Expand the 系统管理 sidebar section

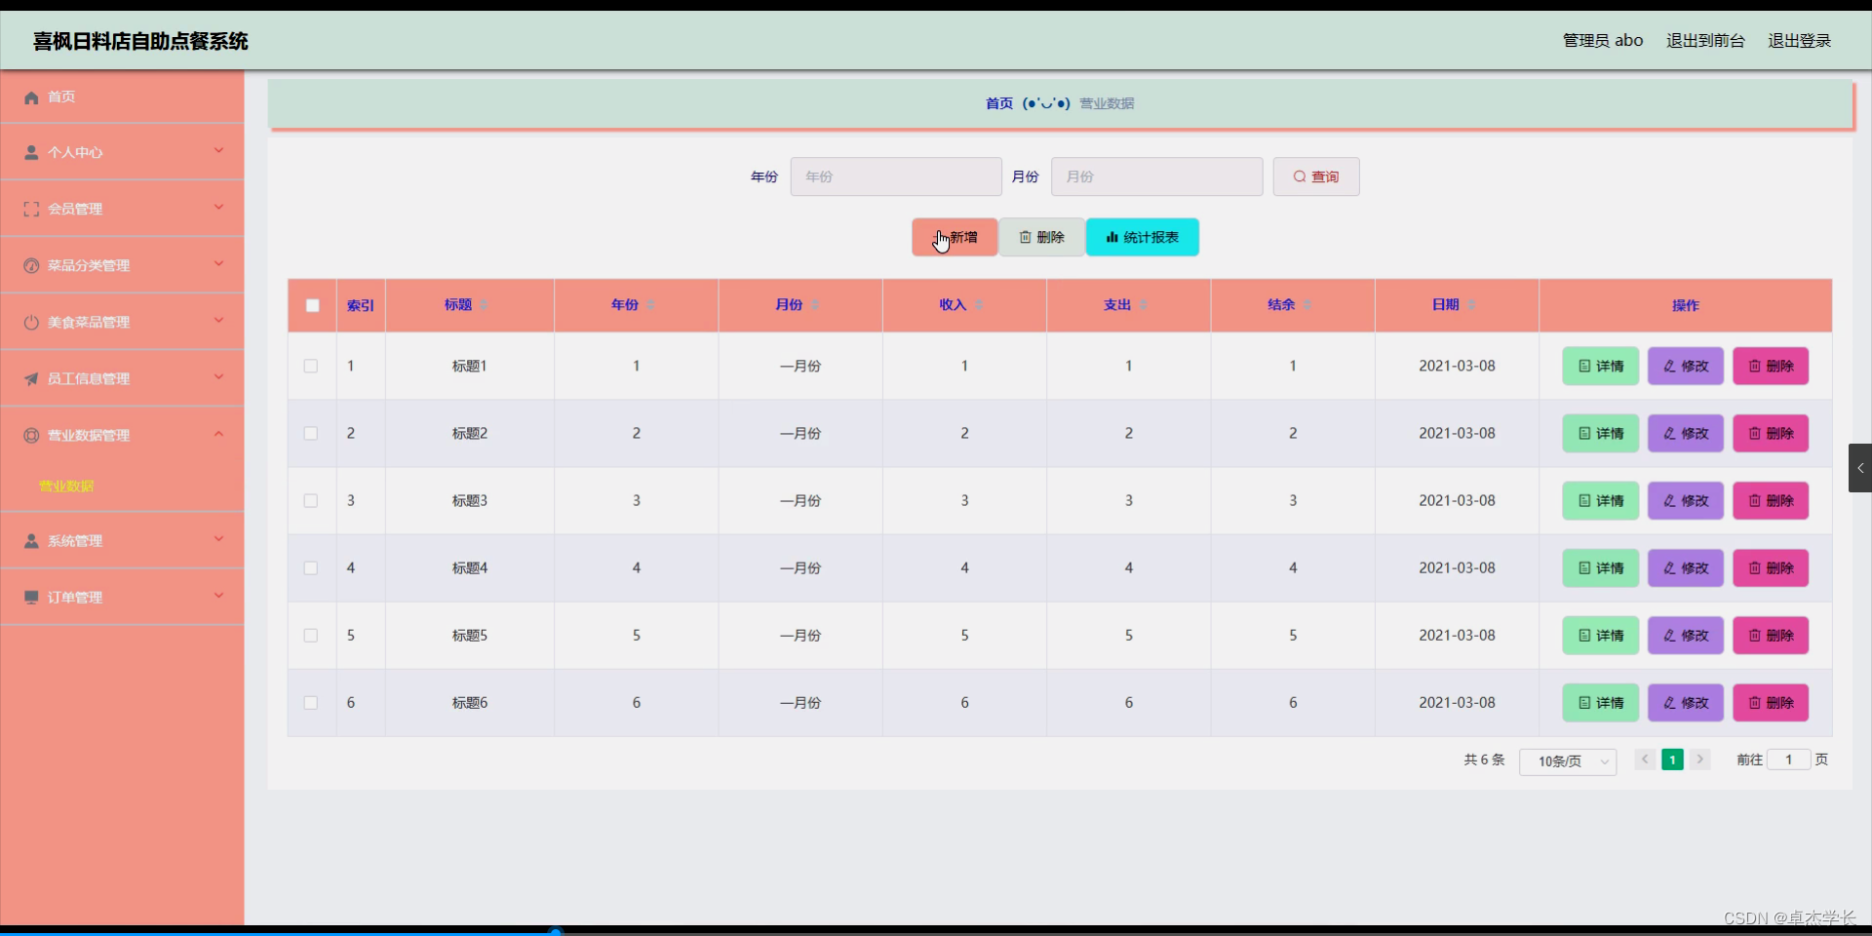[x=219, y=540]
